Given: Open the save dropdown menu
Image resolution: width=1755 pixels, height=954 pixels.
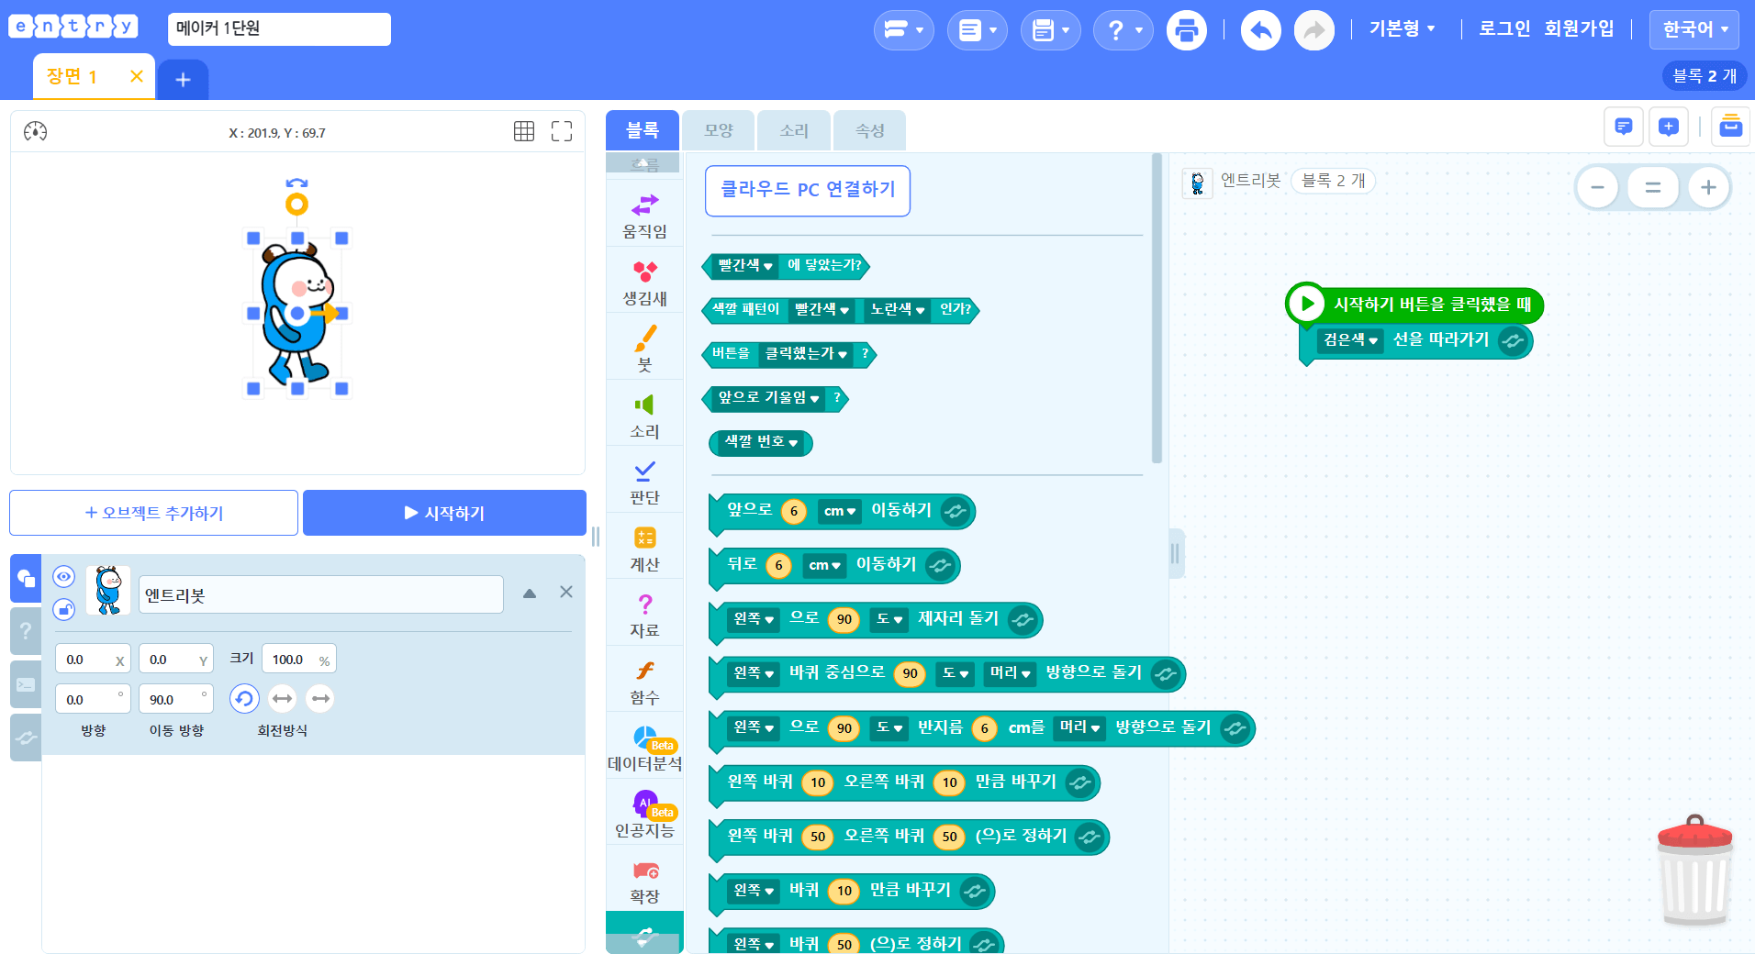Looking at the screenshot, I should tap(1050, 30).
